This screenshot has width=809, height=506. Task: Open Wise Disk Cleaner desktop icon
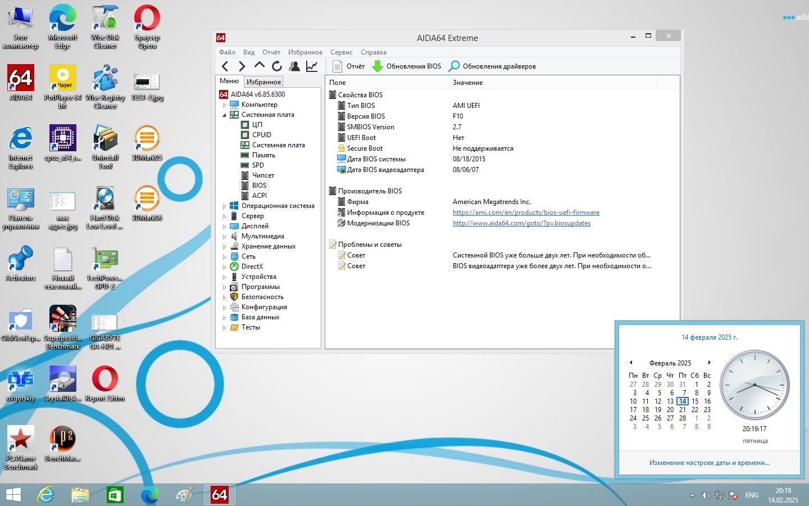tap(105, 27)
